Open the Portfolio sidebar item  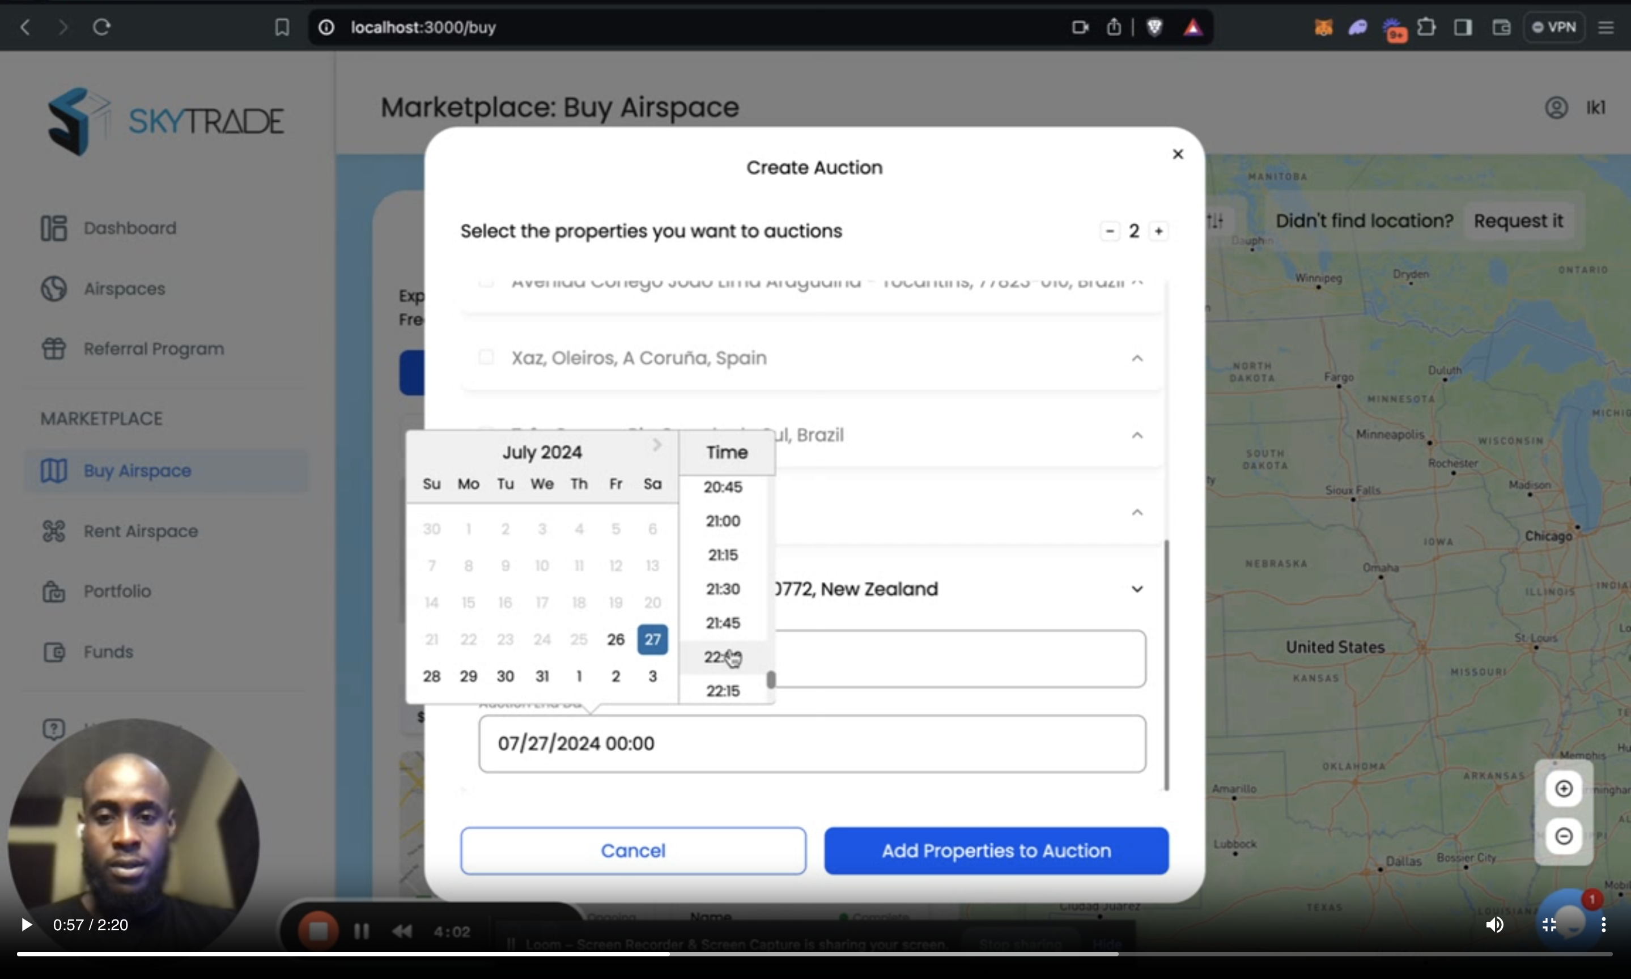(x=117, y=591)
